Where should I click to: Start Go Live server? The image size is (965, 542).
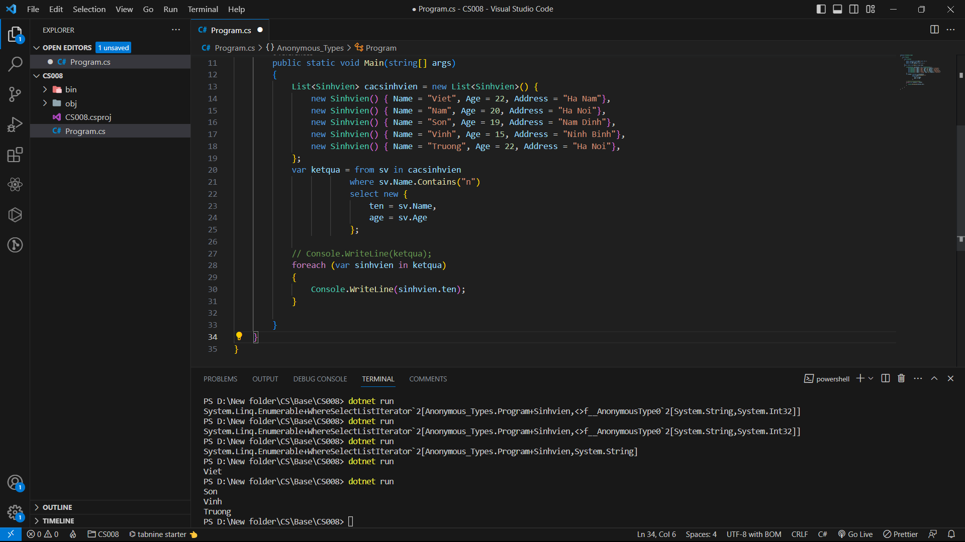(855, 534)
